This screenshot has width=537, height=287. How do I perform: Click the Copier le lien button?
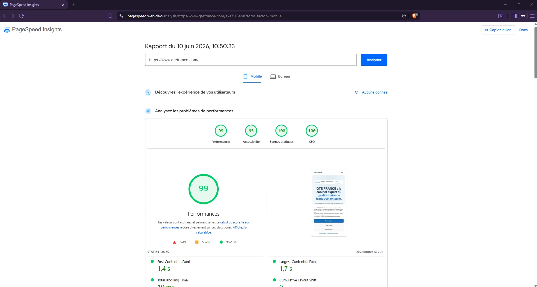click(498, 30)
